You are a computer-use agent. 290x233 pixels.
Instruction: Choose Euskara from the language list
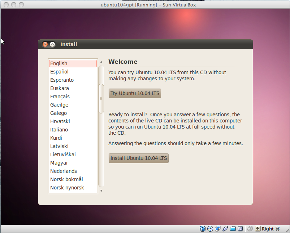tap(73, 88)
